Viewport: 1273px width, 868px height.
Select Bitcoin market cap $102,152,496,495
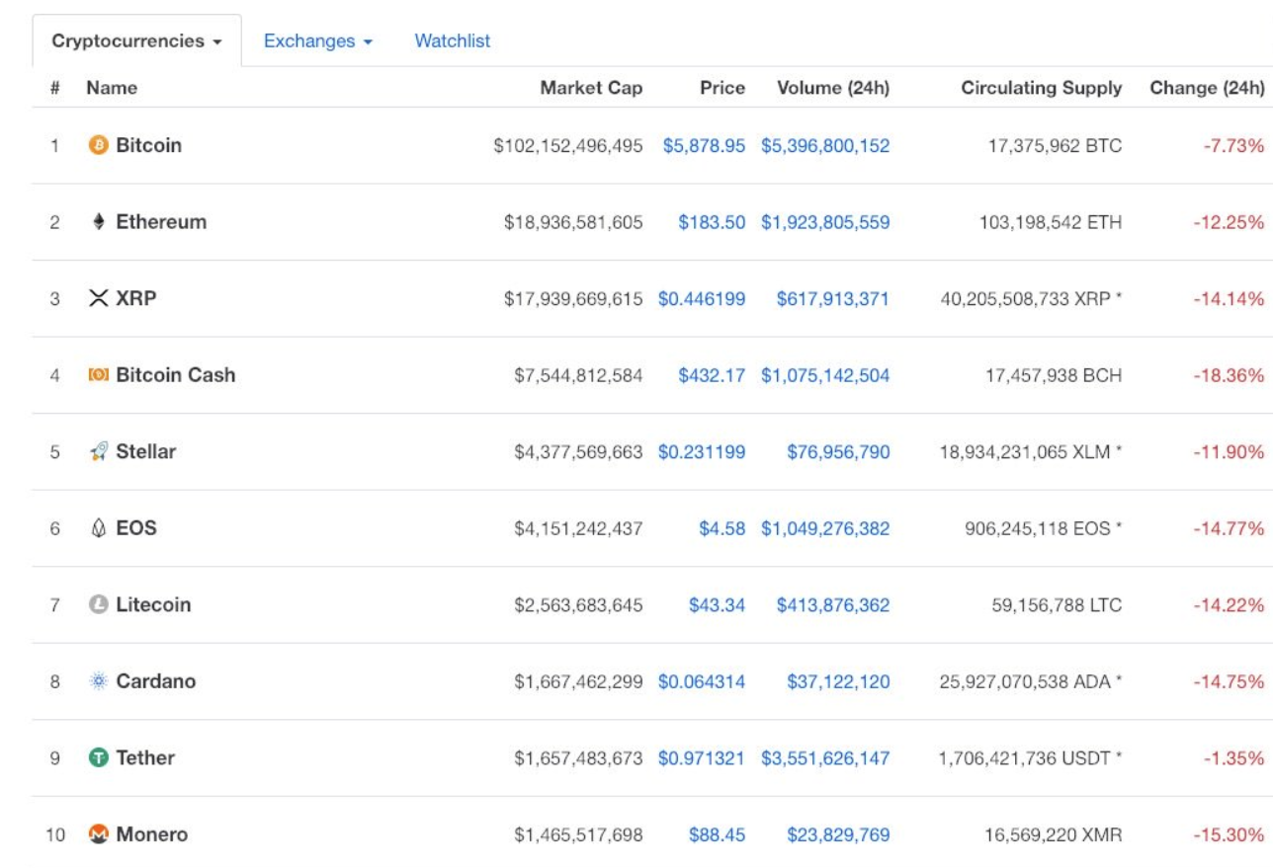click(568, 146)
